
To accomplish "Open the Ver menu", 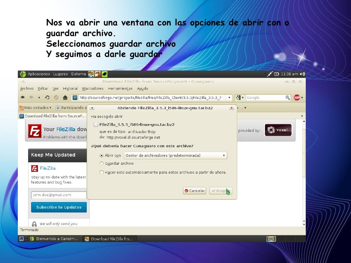I will pyautogui.click(x=56, y=89).
